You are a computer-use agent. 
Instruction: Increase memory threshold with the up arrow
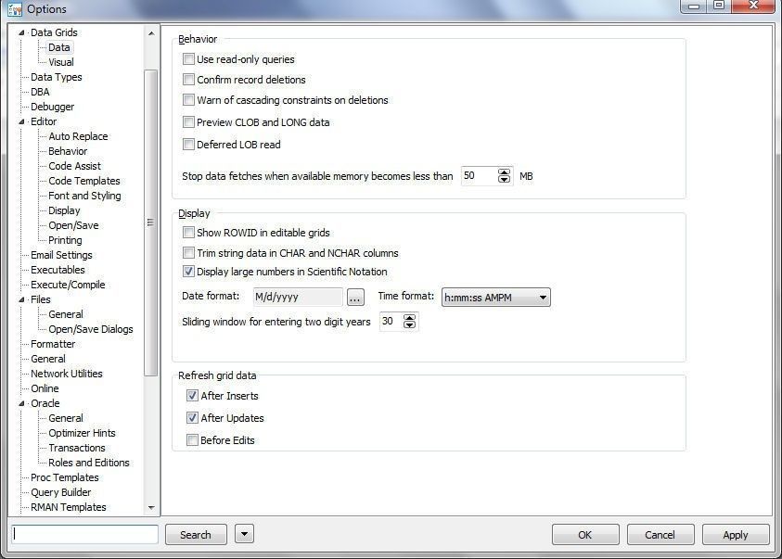(505, 172)
